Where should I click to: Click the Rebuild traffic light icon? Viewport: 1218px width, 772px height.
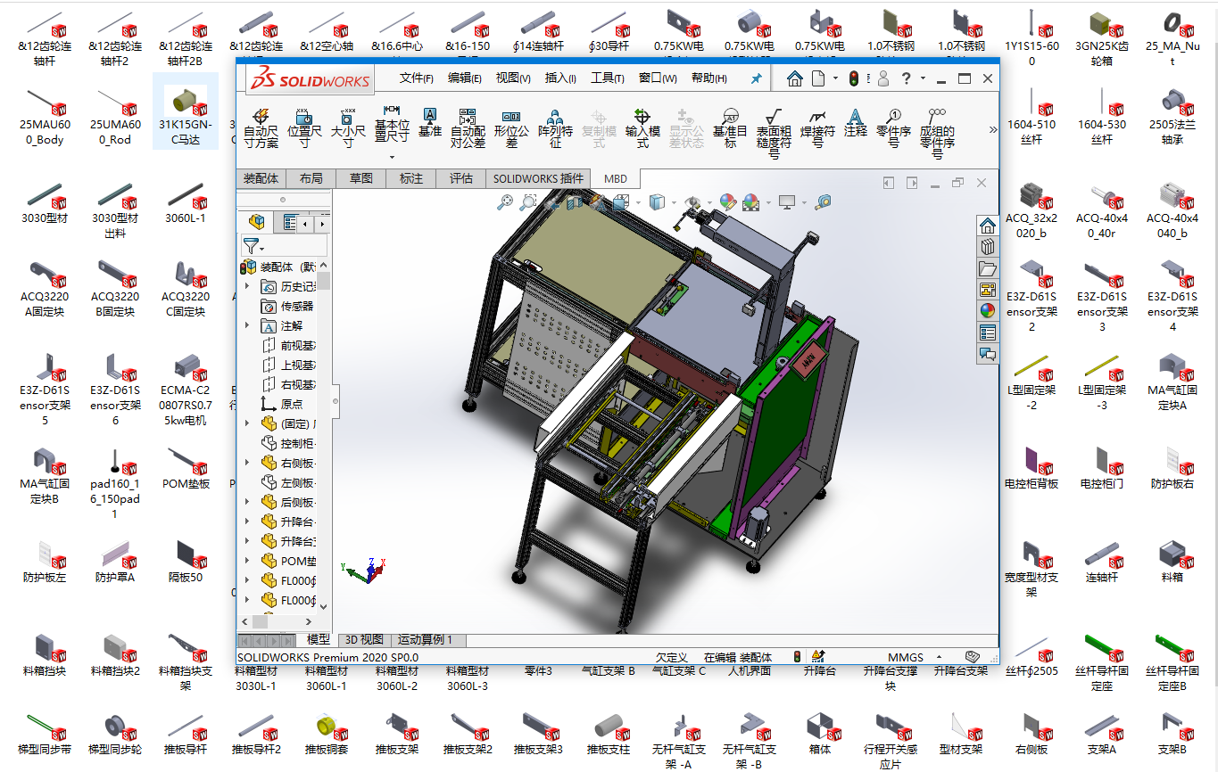pyautogui.click(x=853, y=78)
